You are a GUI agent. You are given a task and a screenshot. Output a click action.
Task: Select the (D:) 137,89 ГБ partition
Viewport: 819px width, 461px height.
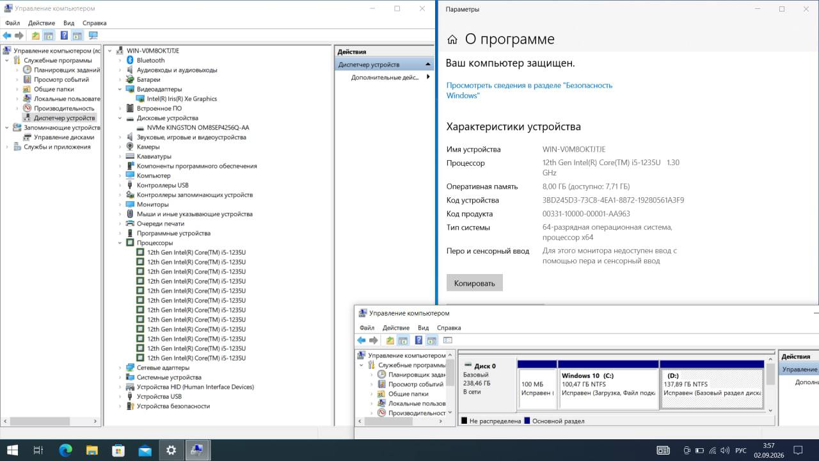712,384
